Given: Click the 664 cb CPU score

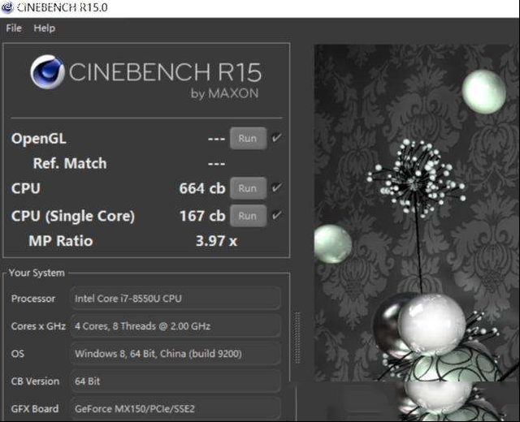Looking at the screenshot, I should (x=202, y=188).
